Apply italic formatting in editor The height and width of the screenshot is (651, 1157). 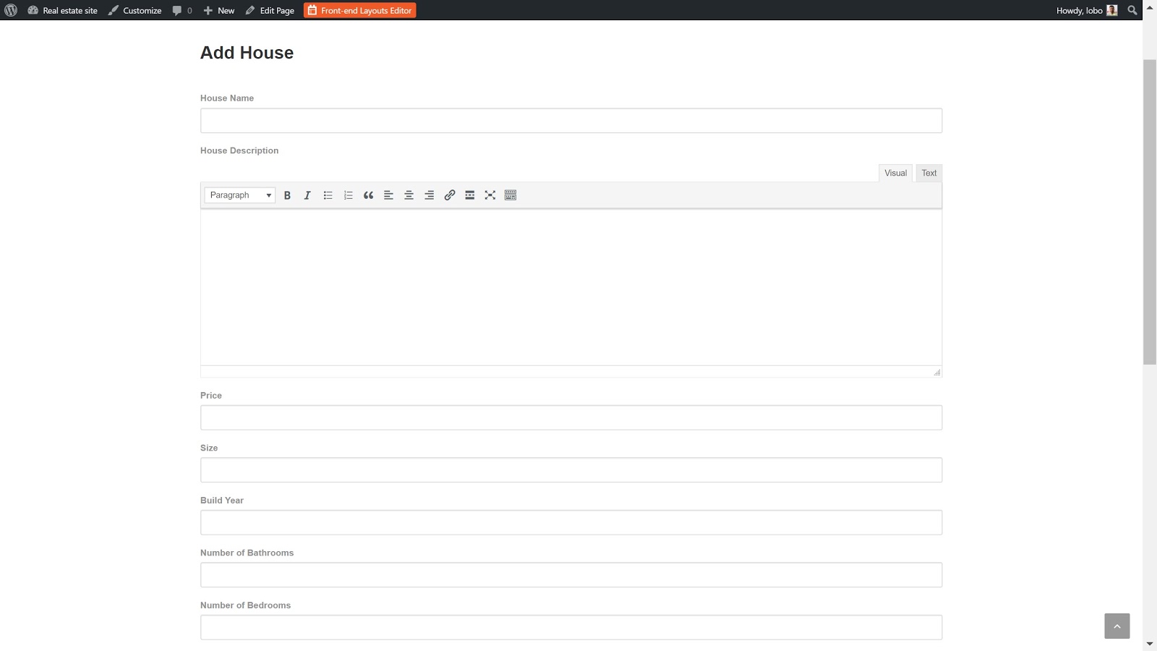307,195
